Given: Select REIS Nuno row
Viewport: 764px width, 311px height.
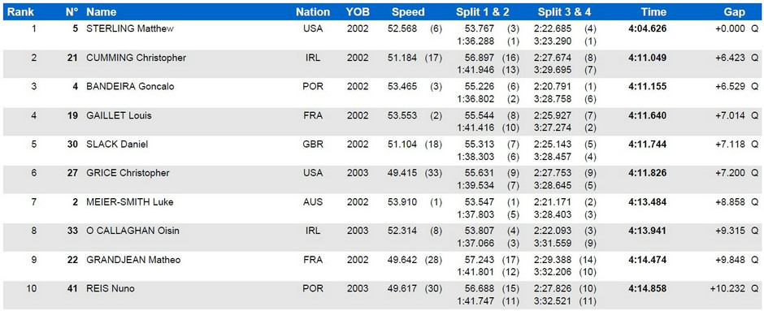Looking at the screenshot, I should pyautogui.click(x=381, y=296).
